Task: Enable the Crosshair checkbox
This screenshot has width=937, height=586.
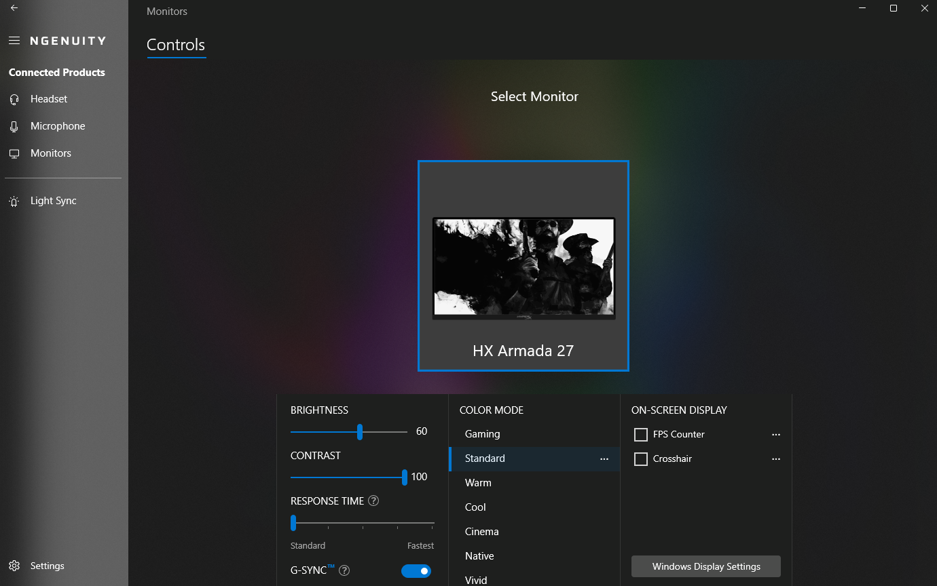Action: point(640,459)
